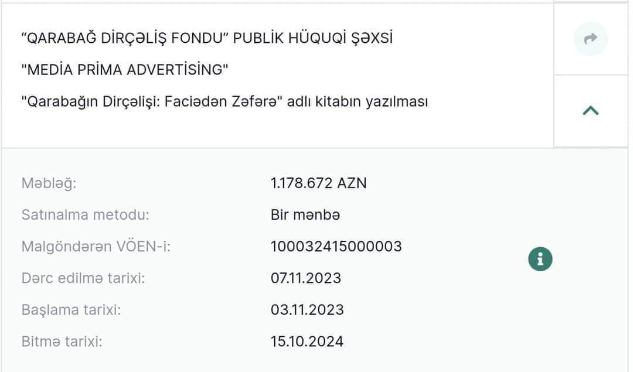Click the book contract description text
Screen dimensions: 633x372
click(224, 101)
